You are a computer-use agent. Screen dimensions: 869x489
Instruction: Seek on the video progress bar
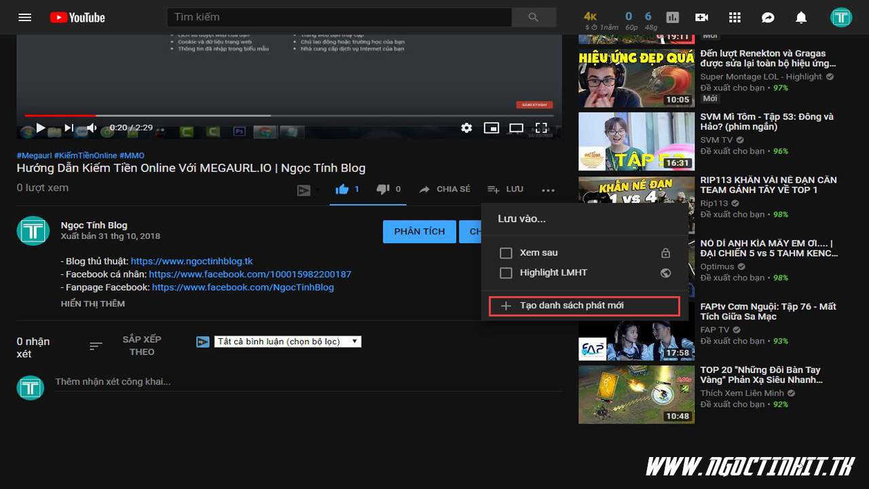[289, 115]
